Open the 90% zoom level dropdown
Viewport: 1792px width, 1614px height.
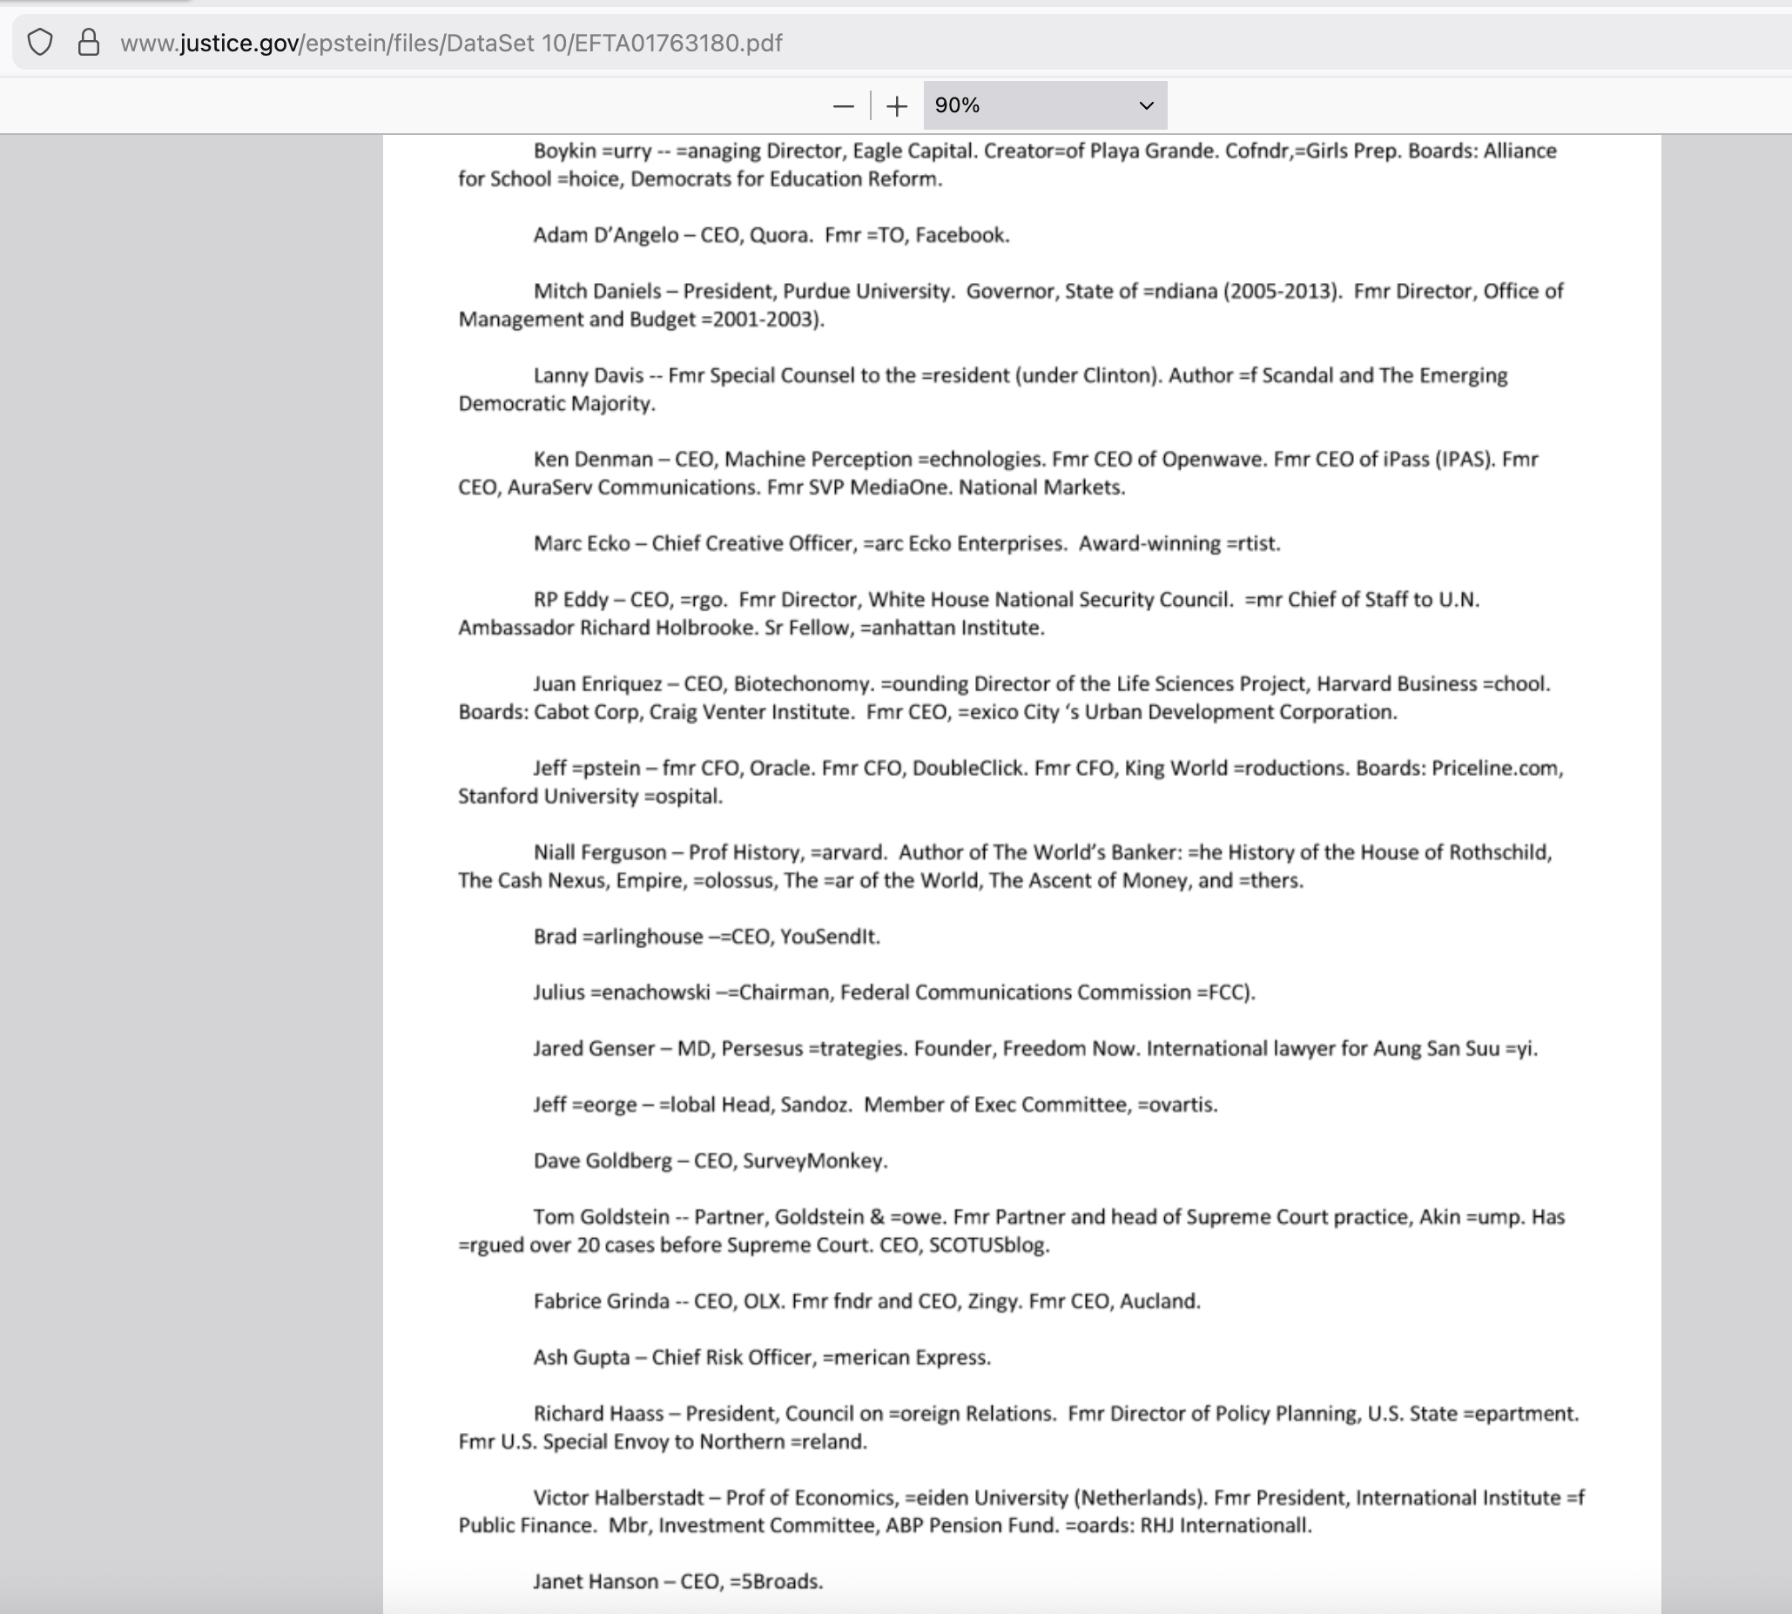coord(1044,105)
